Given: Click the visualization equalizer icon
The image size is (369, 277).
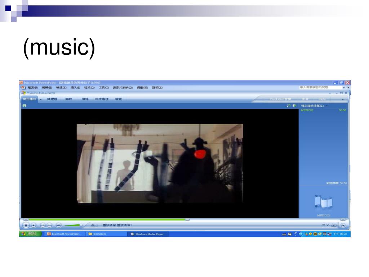Looking at the screenshot, I should coord(94,225).
